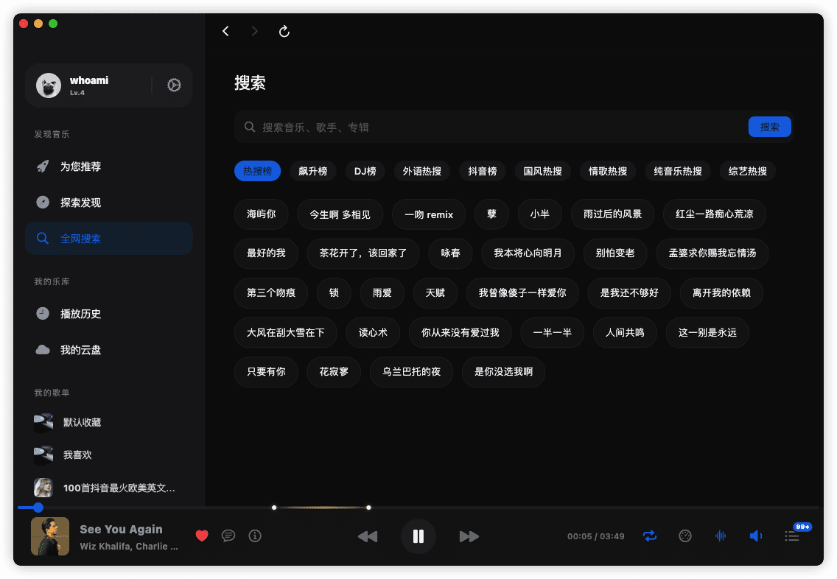Image resolution: width=837 pixels, height=579 pixels.
Task: Show song info icon
Action: (255, 536)
